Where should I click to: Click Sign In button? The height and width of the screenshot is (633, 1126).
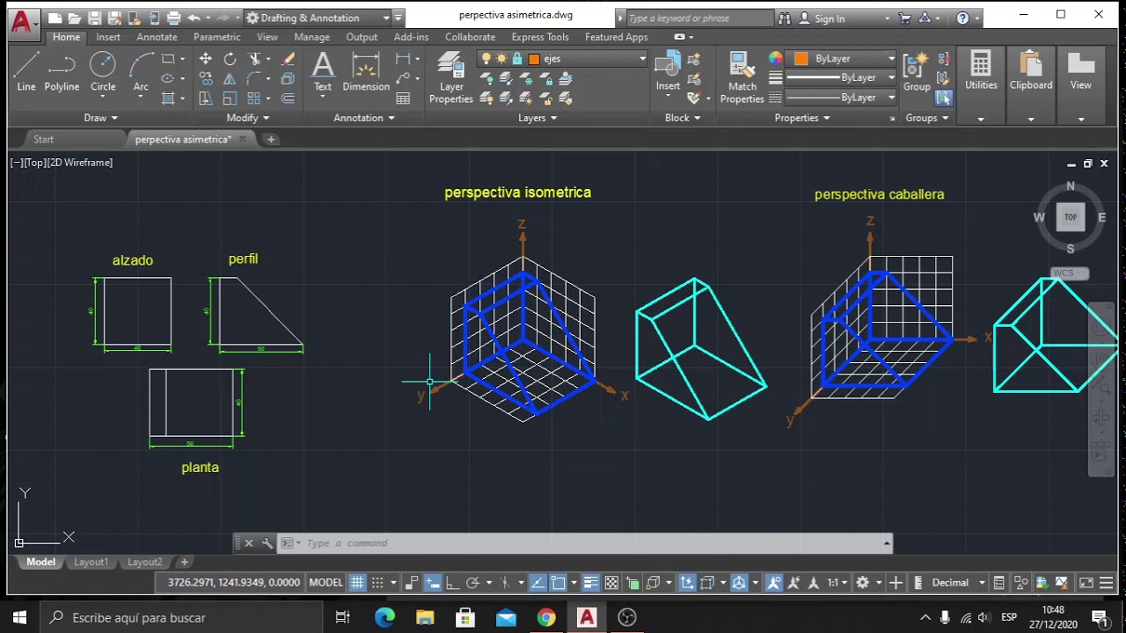pos(822,18)
